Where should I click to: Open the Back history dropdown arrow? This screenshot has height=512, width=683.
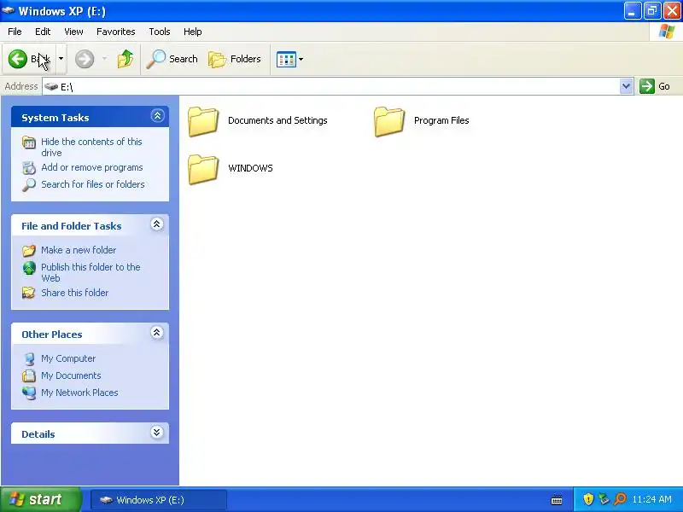tap(61, 59)
